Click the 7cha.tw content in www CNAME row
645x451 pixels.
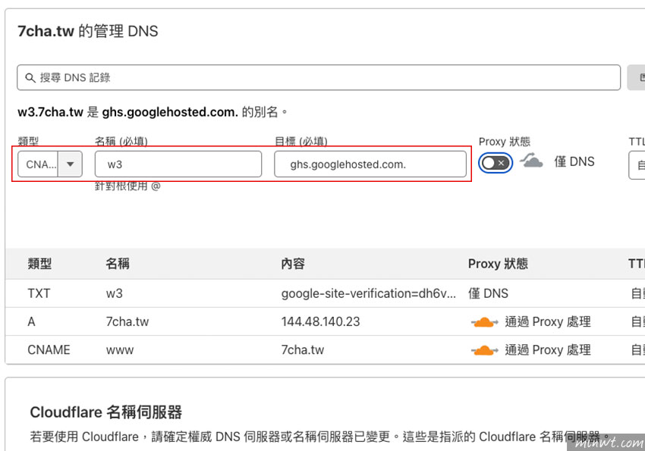tap(303, 350)
